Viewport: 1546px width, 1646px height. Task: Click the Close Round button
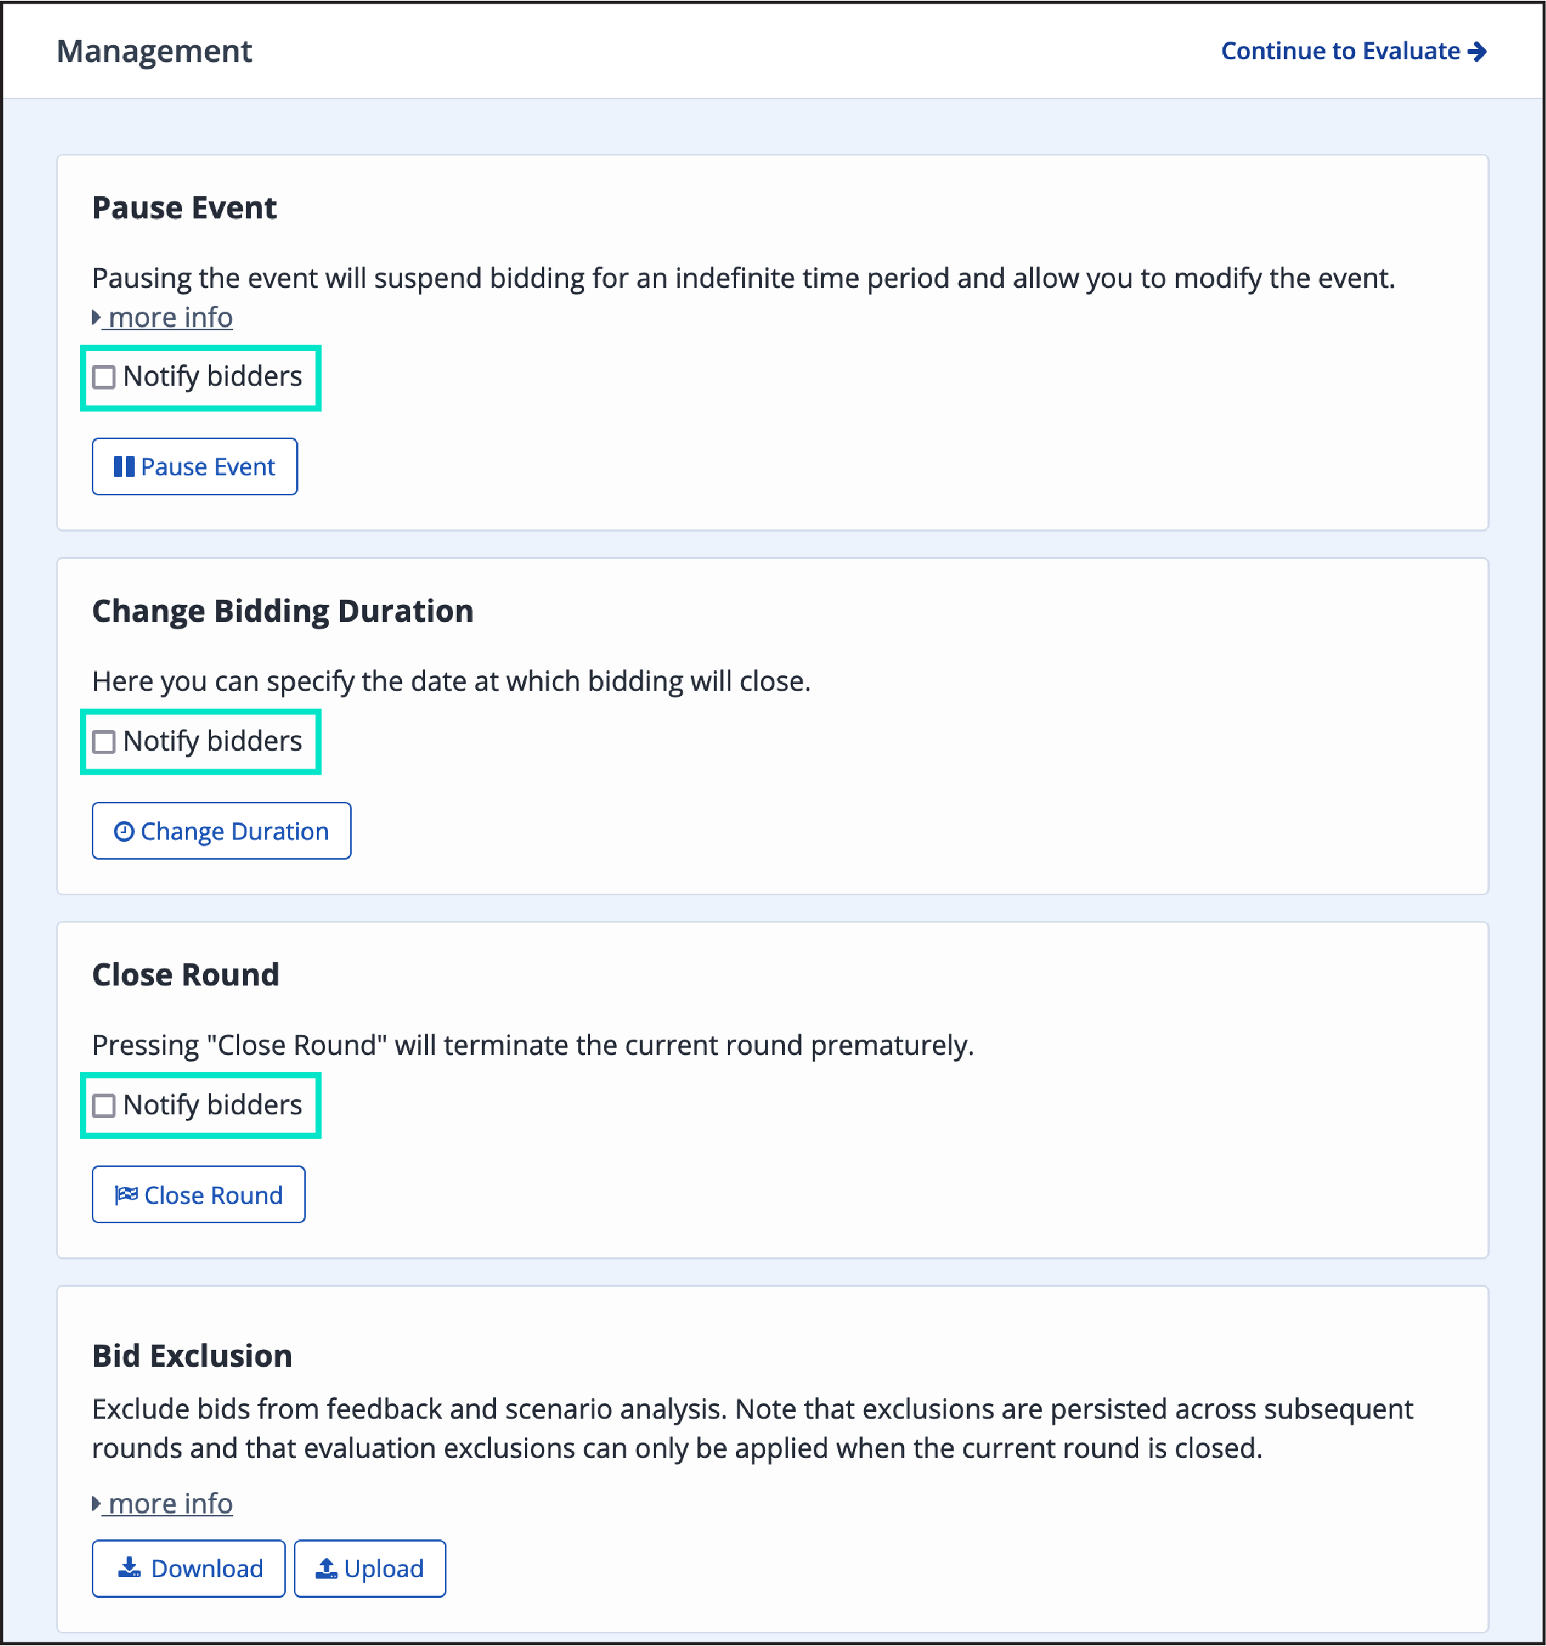(x=198, y=1195)
